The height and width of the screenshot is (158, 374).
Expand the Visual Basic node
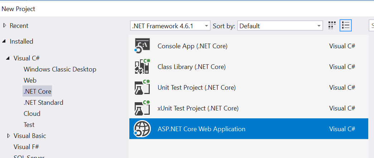tap(9, 135)
